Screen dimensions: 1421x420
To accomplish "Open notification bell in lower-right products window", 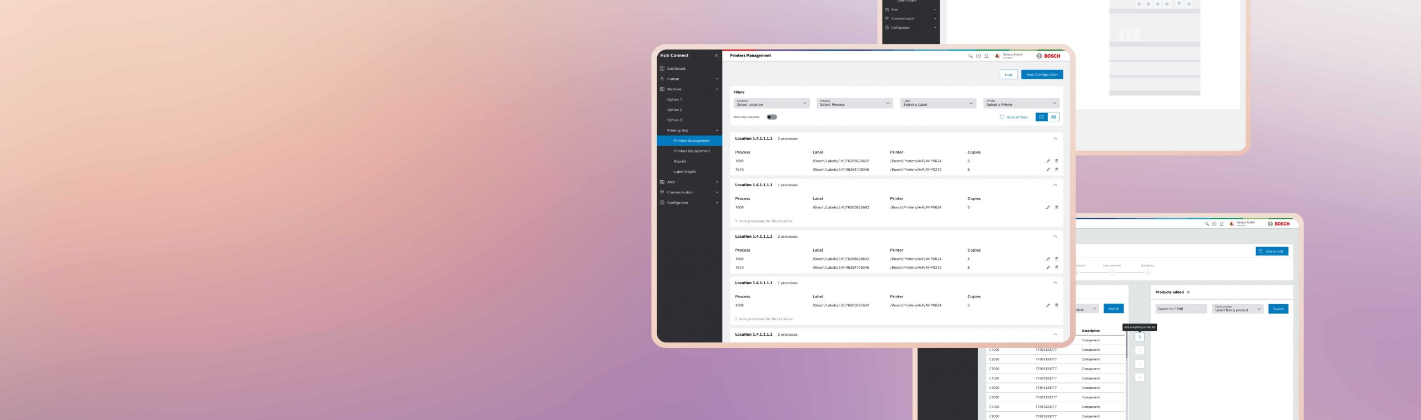I will tap(1222, 224).
